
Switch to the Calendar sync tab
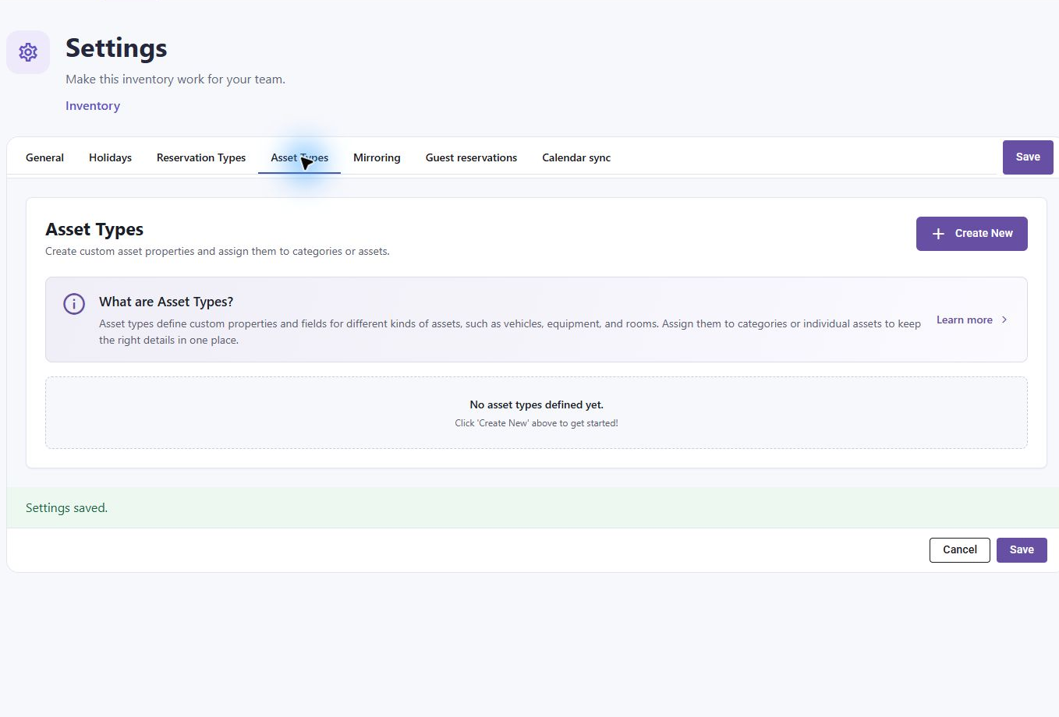(576, 157)
